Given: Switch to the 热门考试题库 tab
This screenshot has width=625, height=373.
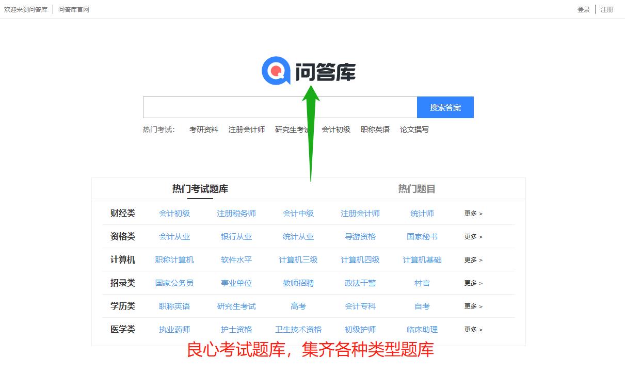Looking at the screenshot, I should click(x=200, y=188).
